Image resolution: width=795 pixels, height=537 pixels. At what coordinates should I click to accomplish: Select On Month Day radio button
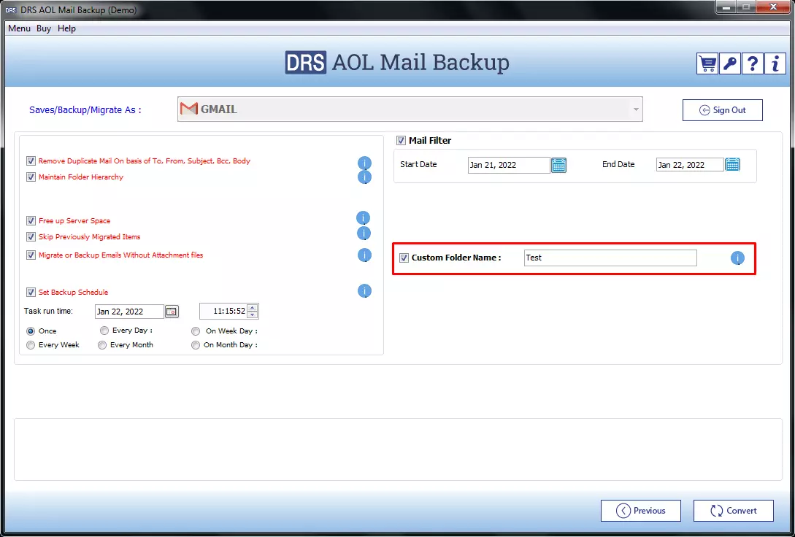(196, 345)
